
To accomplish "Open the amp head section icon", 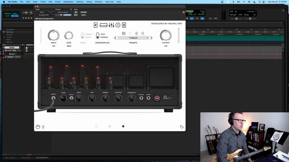I will [x=103, y=25].
